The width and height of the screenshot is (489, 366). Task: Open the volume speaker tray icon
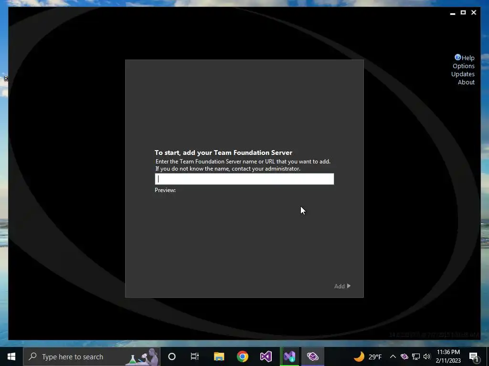click(427, 356)
